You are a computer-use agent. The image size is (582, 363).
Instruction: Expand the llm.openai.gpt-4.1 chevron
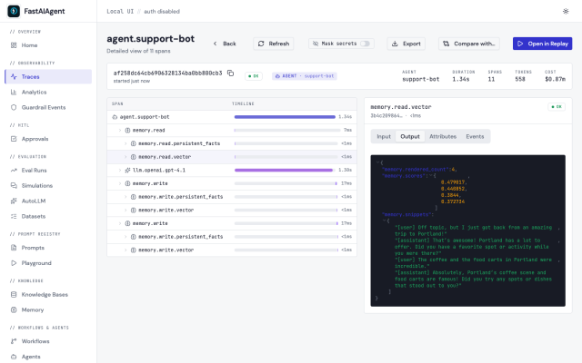[120, 171]
